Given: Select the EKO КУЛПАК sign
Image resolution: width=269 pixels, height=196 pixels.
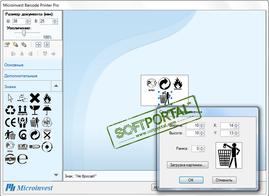Looking at the screenshot, I should [23, 147].
